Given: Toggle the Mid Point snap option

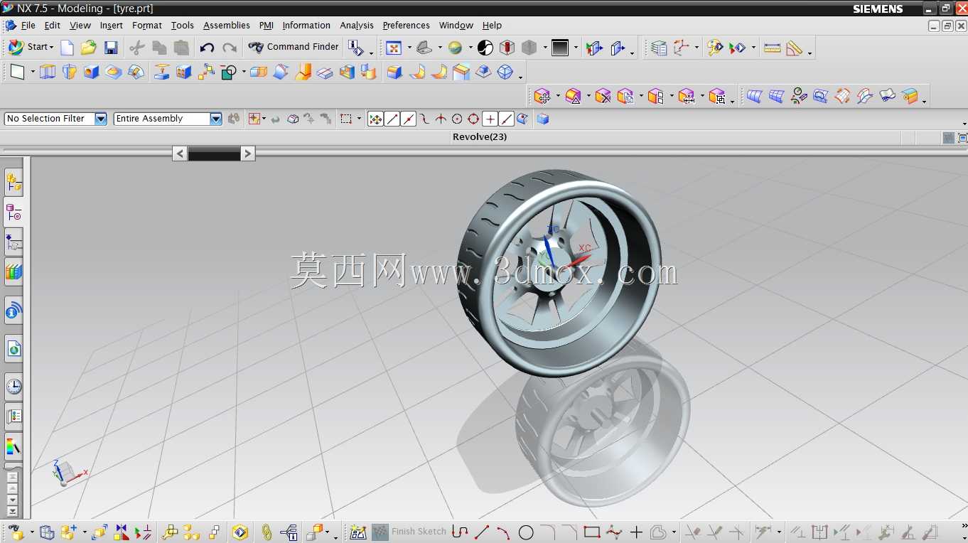Looking at the screenshot, I should pos(408,119).
